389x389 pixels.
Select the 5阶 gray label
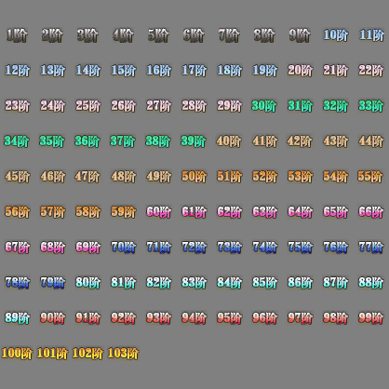[x=158, y=35]
